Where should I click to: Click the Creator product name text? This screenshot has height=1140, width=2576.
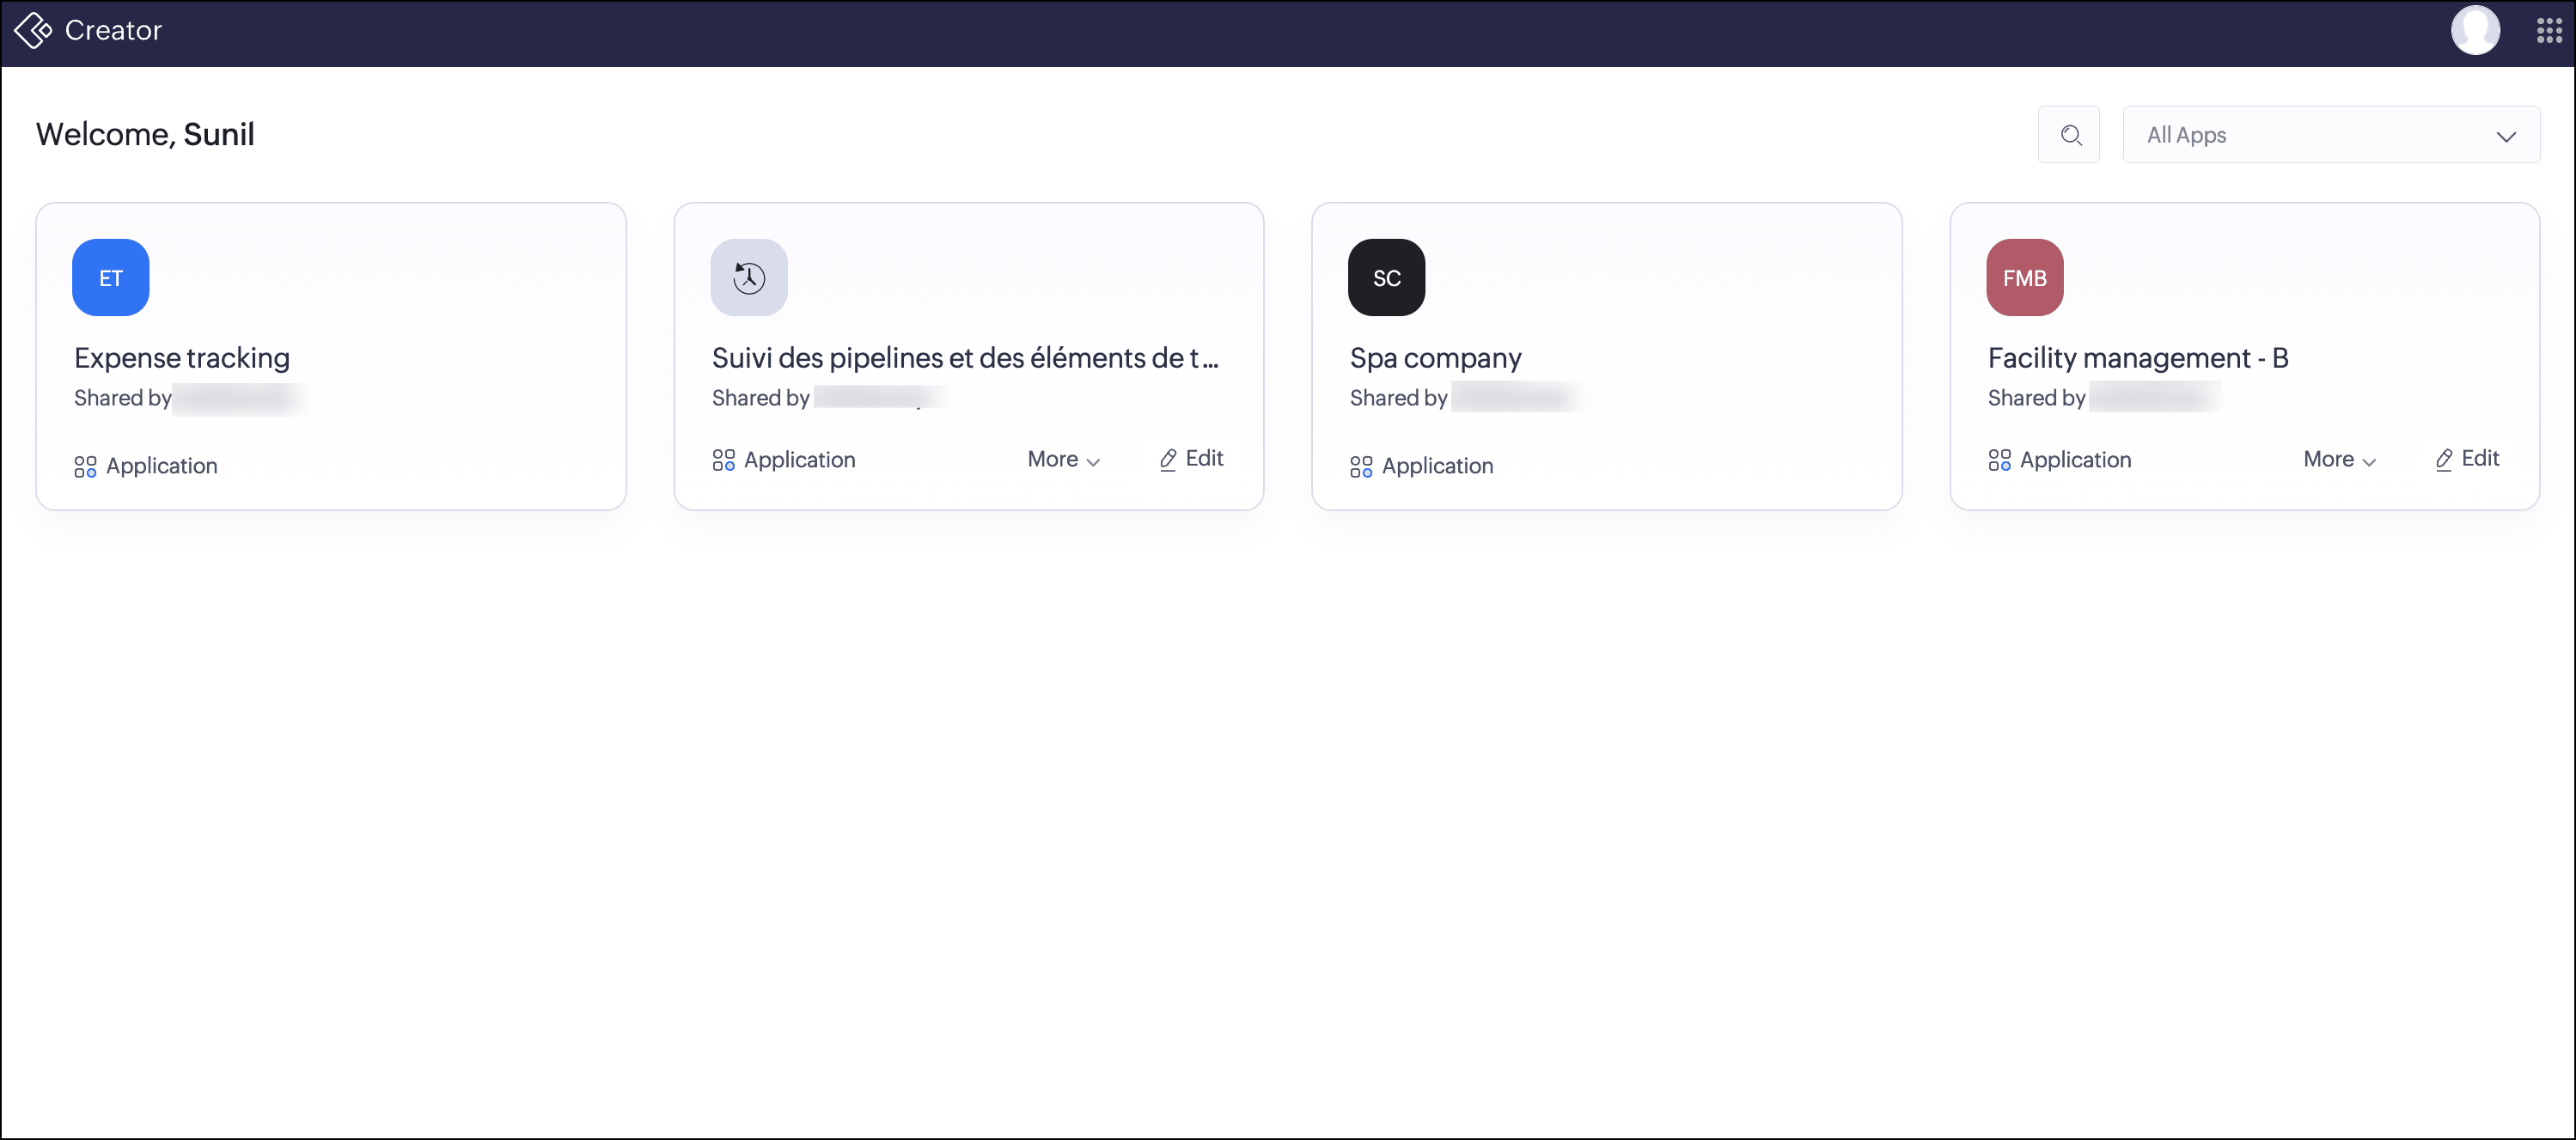[113, 31]
